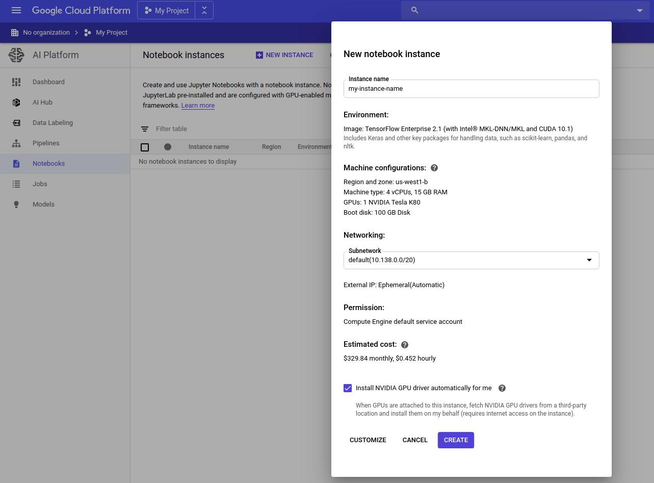654x483 pixels.
Task: Click the 'Region and zone: us-west1-b' text
Action: (386, 182)
